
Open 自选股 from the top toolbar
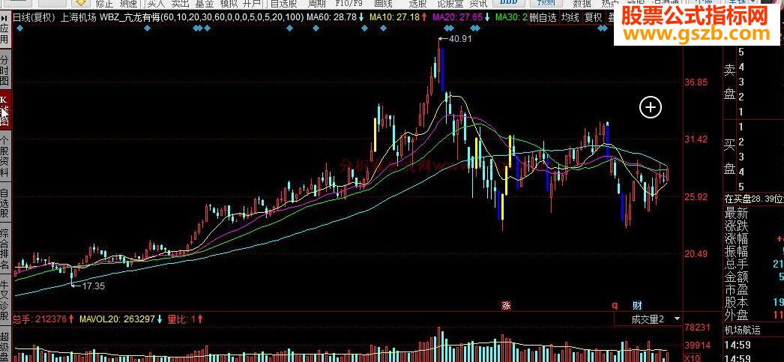click(283, 4)
